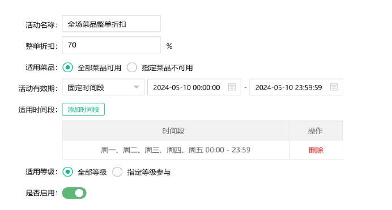Select 指定菜品不可用 radio button
This screenshot has width=392, height=210.
coord(132,68)
